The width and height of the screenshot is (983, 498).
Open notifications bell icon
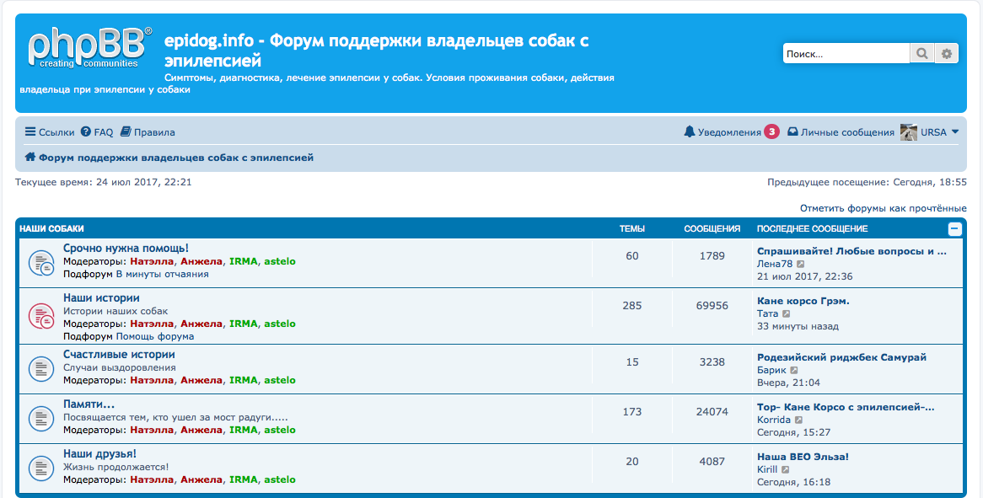click(690, 132)
